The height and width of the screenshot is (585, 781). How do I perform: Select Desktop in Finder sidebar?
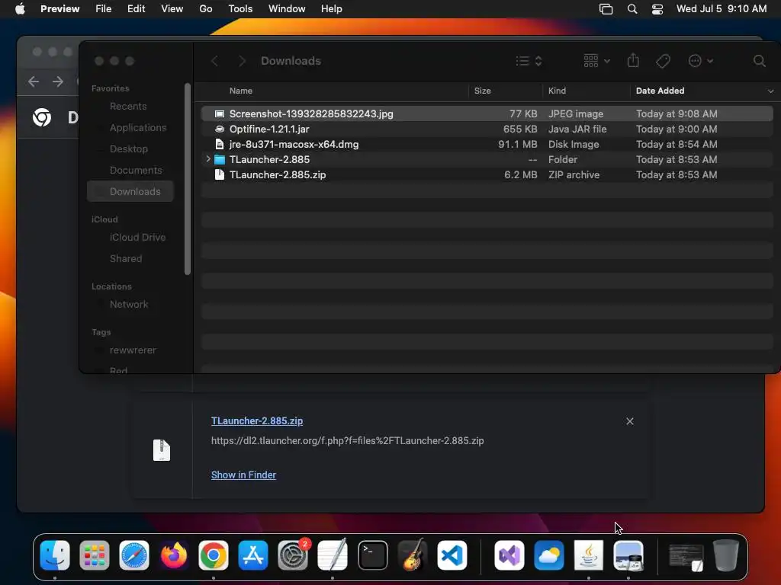click(x=128, y=149)
